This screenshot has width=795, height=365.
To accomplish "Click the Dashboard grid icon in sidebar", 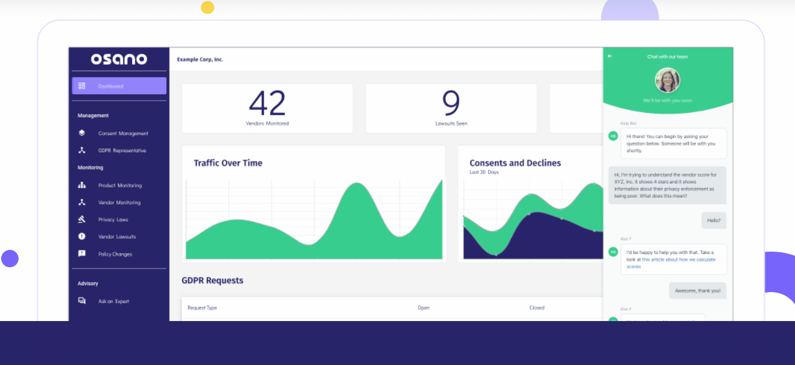I will click(x=82, y=86).
